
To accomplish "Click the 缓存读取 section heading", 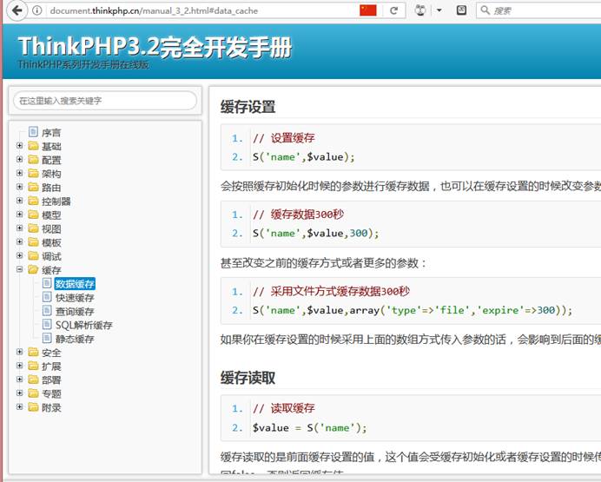I will coord(248,378).
